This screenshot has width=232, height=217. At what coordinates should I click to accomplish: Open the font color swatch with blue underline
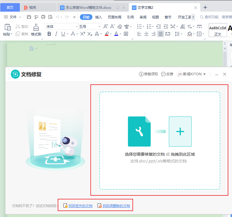coord(117,34)
